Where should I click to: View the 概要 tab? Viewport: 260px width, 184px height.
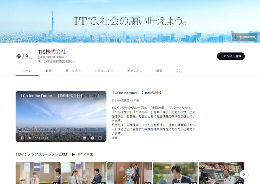pos(159,71)
